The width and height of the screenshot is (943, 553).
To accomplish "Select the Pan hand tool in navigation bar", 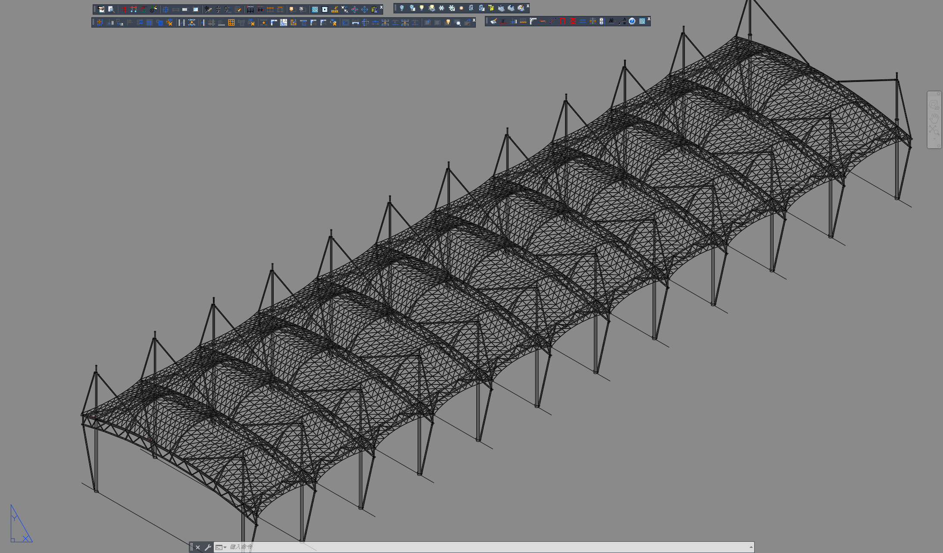I will (934, 118).
